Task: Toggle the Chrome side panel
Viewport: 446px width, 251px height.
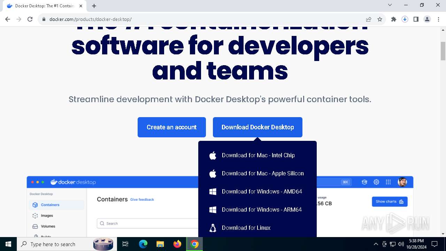Action: (416, 19)
